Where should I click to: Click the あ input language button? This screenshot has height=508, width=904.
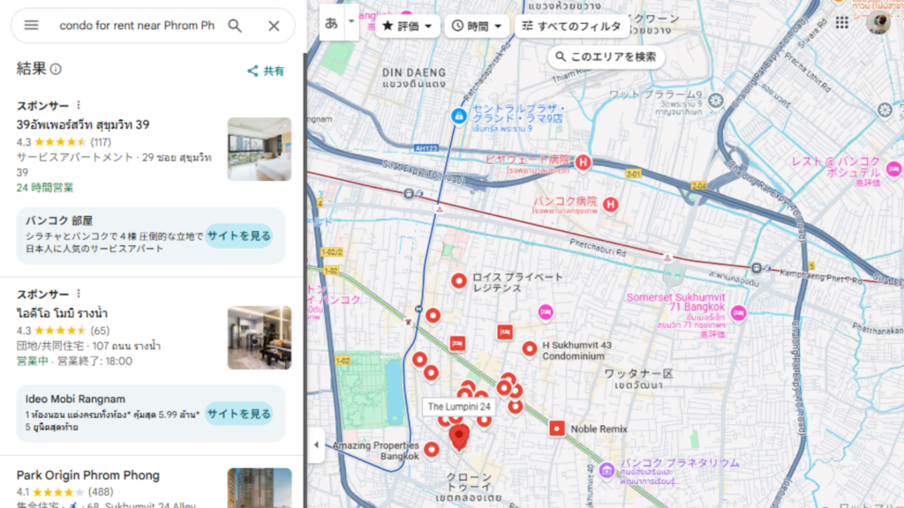(332, 24)
